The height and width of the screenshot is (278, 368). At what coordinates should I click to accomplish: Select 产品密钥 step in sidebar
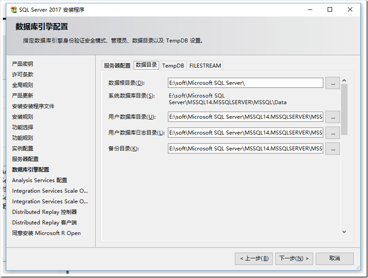click(23, 64)
